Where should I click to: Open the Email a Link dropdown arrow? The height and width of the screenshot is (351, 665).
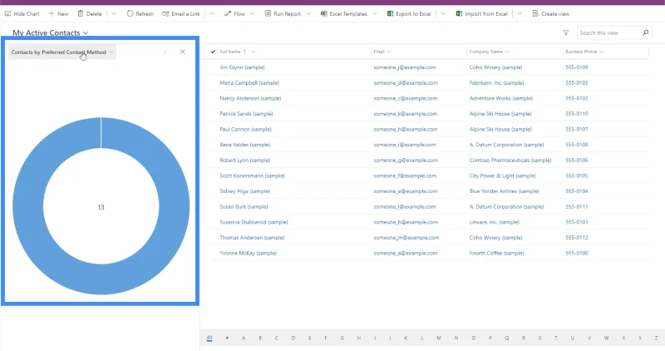212,13
